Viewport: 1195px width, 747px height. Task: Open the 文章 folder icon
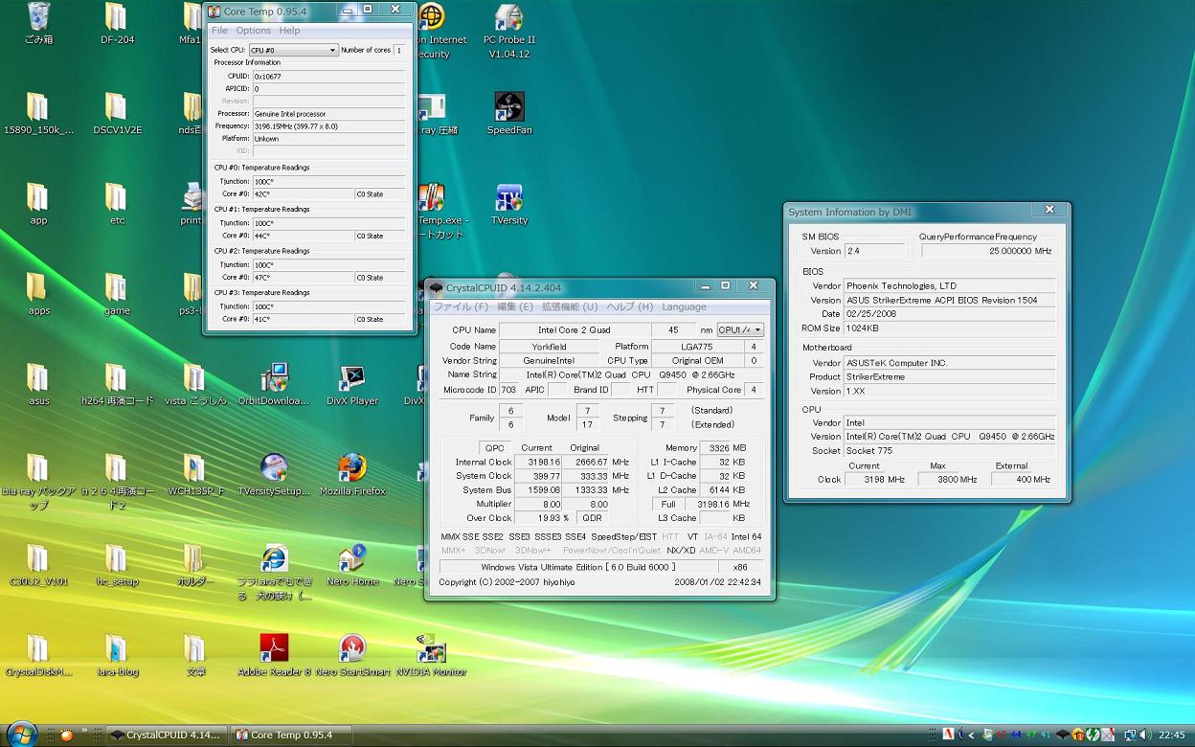pos(195,653)
